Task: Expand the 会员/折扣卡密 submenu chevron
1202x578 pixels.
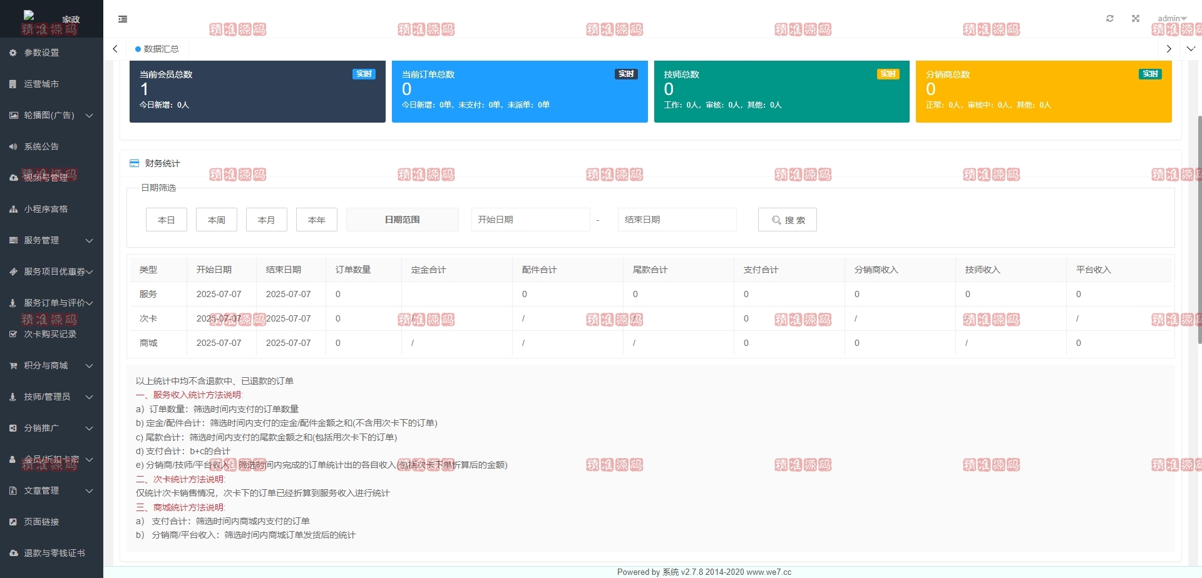Action: [90, 459]
